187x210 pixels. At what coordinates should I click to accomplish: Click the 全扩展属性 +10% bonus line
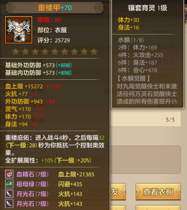point(48,160)
